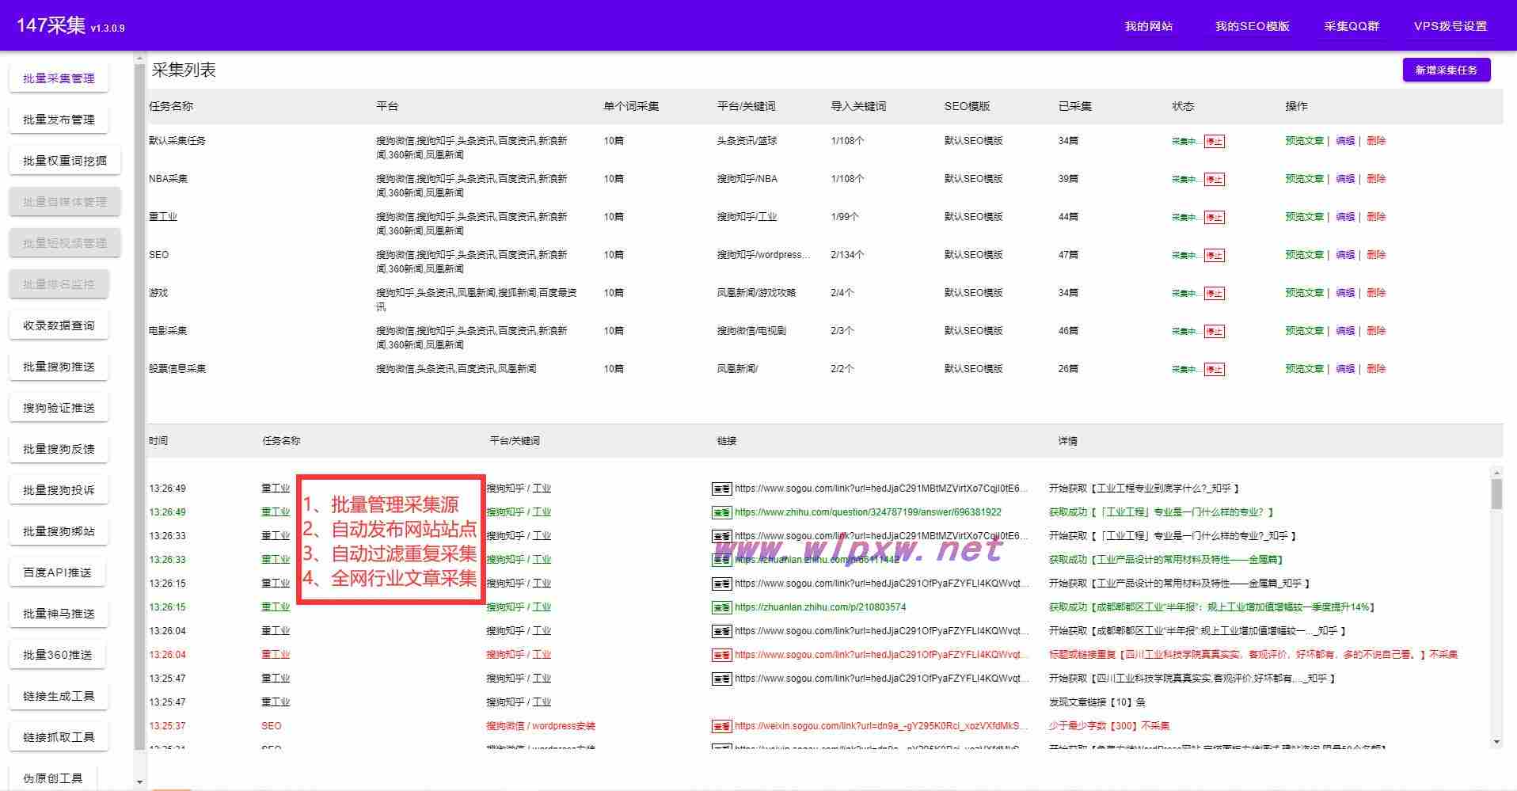Click 预览文章 for the SEO task
This screenshot has width=1517, height=791.
pos(1304,255)
